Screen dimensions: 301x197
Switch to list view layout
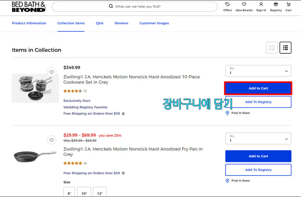(285, 48)
